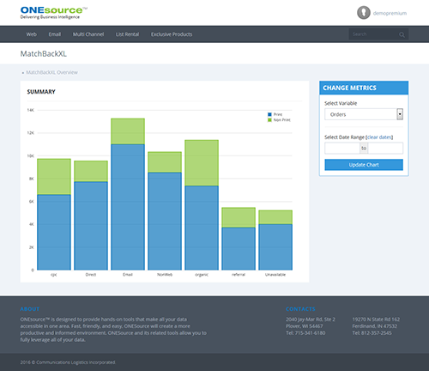Click the blue Print bar for referral
This screenshot has height=371, width=429.
[x=239, y=248]
